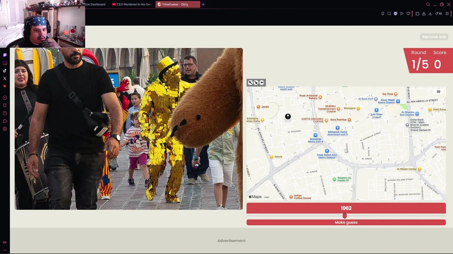The image size is (453, 254).
Task: Open browser history clock icon in sidebar
Action: click(x=5, y=113)
